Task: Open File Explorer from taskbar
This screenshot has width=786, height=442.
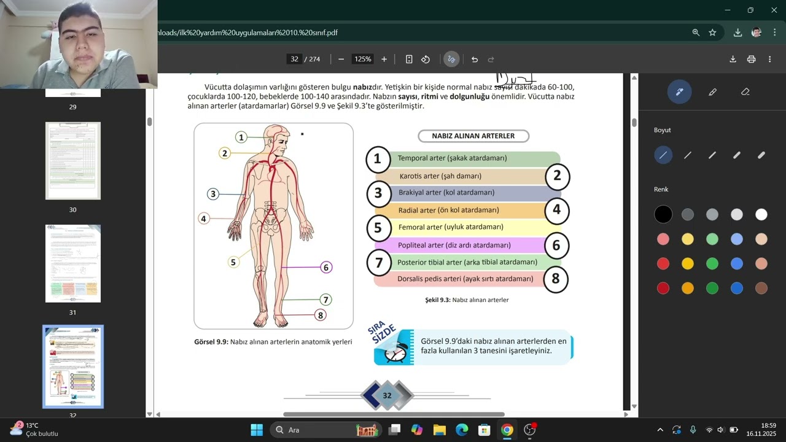Action: click(x=439, y=430)
